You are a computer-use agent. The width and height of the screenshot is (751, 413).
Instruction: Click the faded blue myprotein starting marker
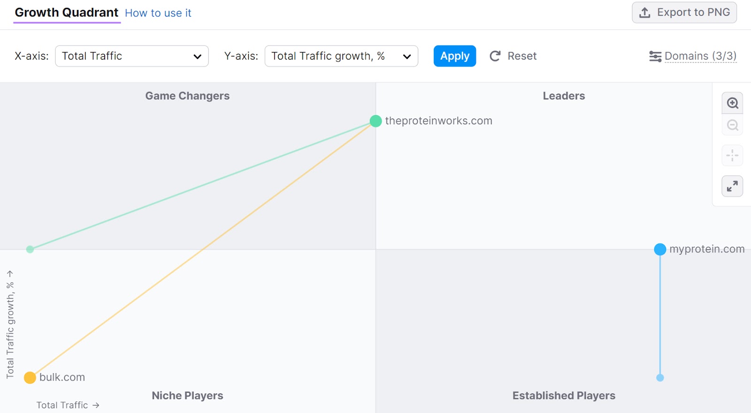coord(660,378)
